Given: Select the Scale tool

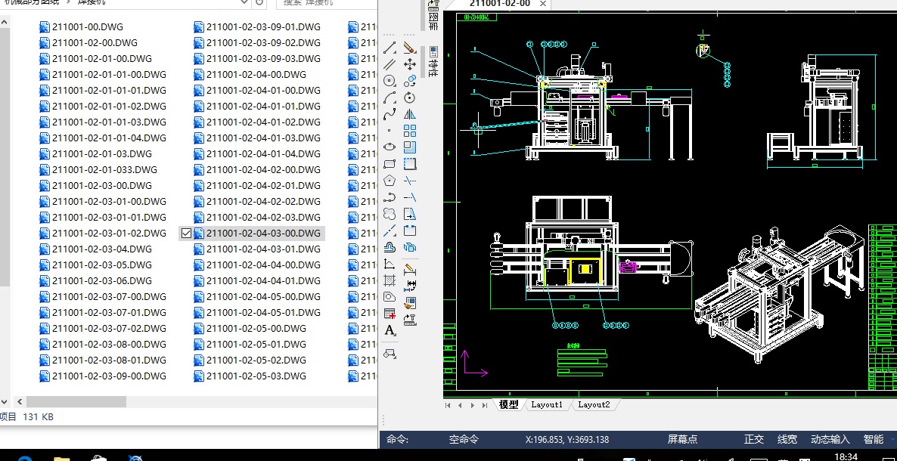Looking at the screenshot, I should pos(410,147).
